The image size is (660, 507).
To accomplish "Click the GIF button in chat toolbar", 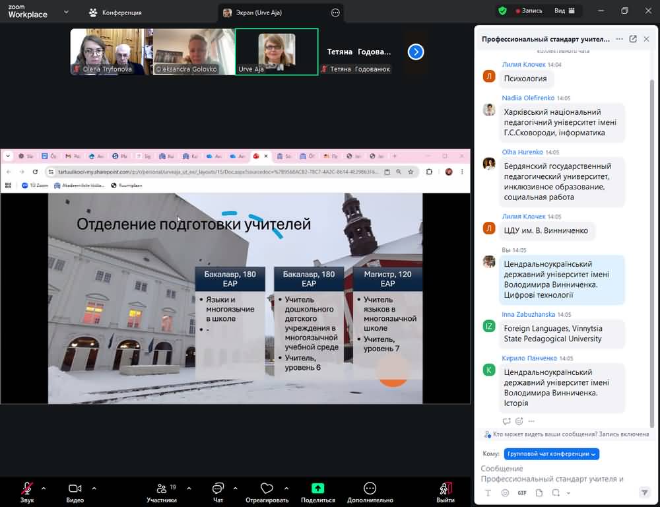I will click(522, 493).
